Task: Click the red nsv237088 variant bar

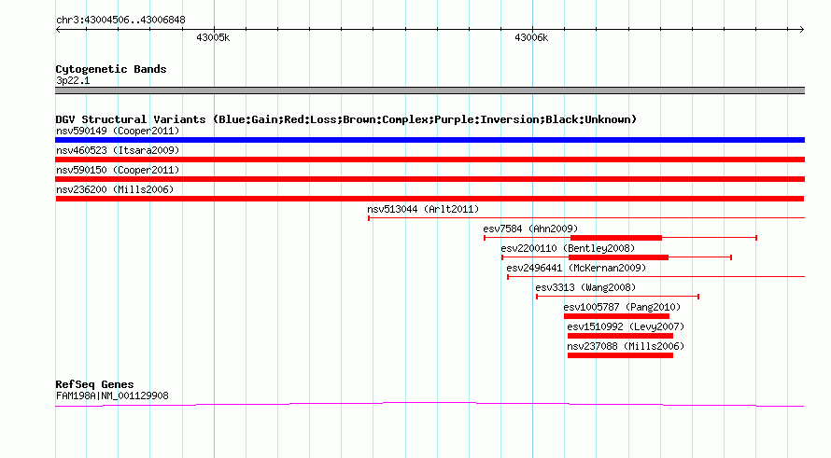Action: (620, 355)
